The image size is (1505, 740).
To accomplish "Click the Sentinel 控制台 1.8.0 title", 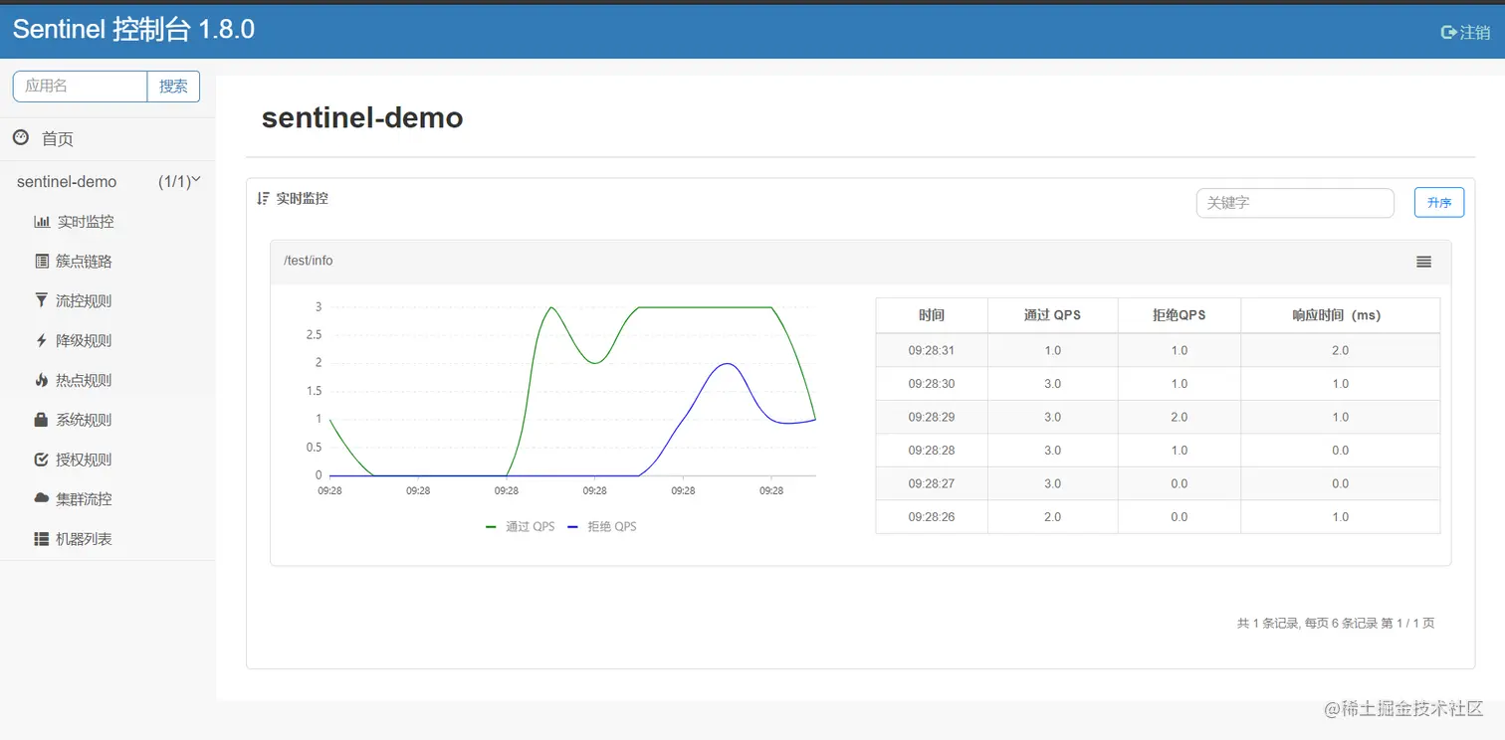I will tap(133, 30).
